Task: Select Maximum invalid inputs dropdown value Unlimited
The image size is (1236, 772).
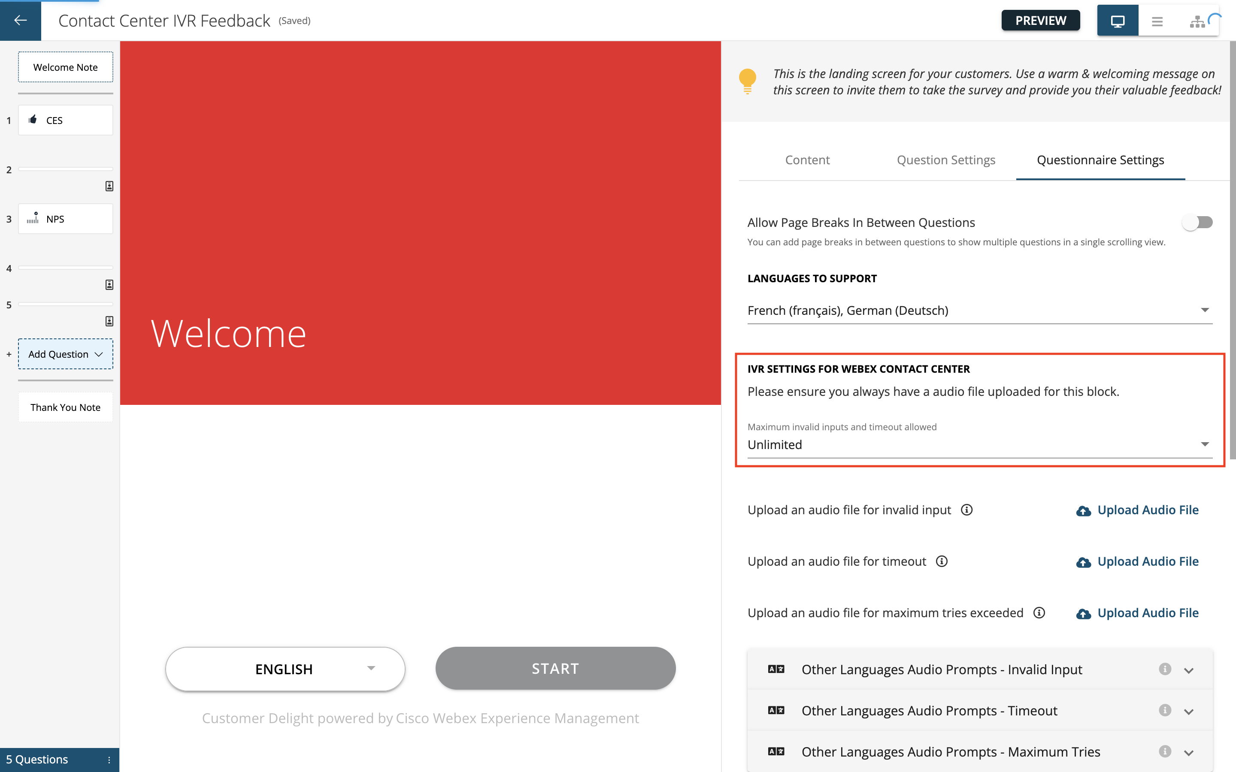Action: point(978,444)
